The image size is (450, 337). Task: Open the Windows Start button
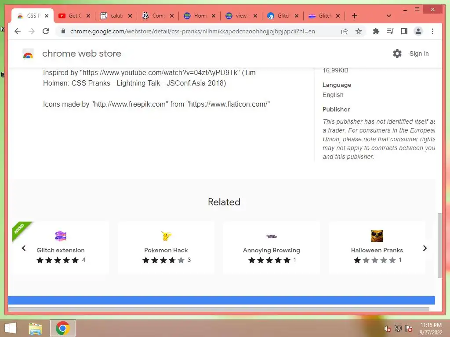[x=11, y=328]
